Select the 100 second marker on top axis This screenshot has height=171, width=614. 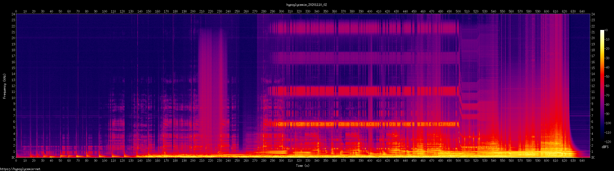click(105, 11)
